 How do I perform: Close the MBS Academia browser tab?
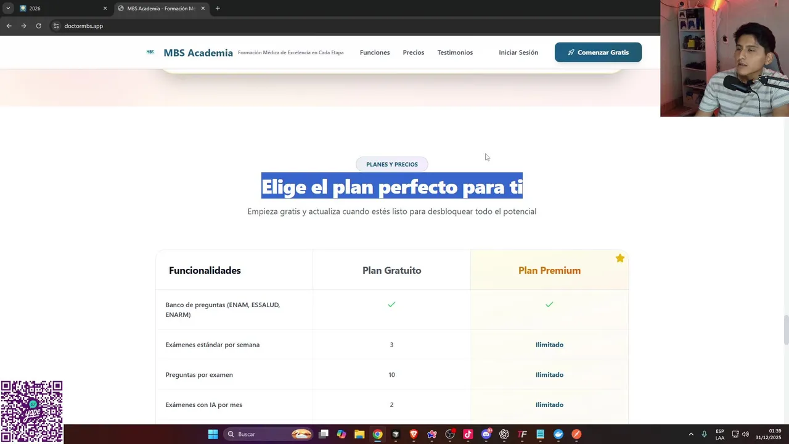pyautogui.click(x=203, y=9)
